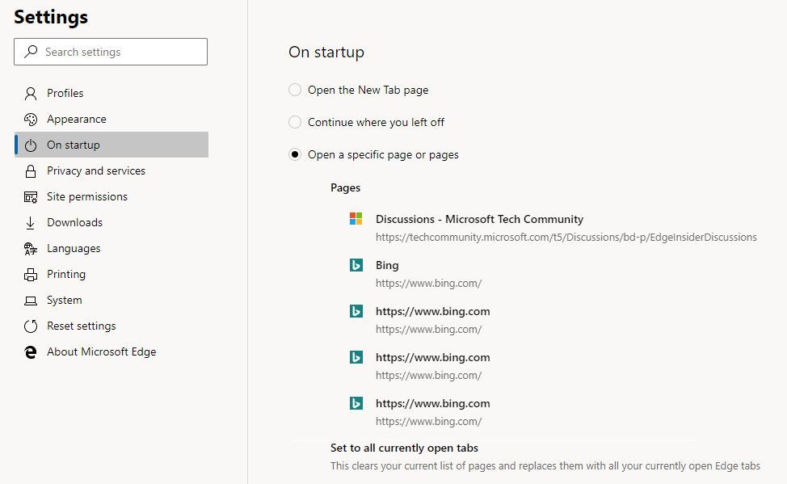Click the Settings title
787x484 pixels.
click(x=51, y=17)
